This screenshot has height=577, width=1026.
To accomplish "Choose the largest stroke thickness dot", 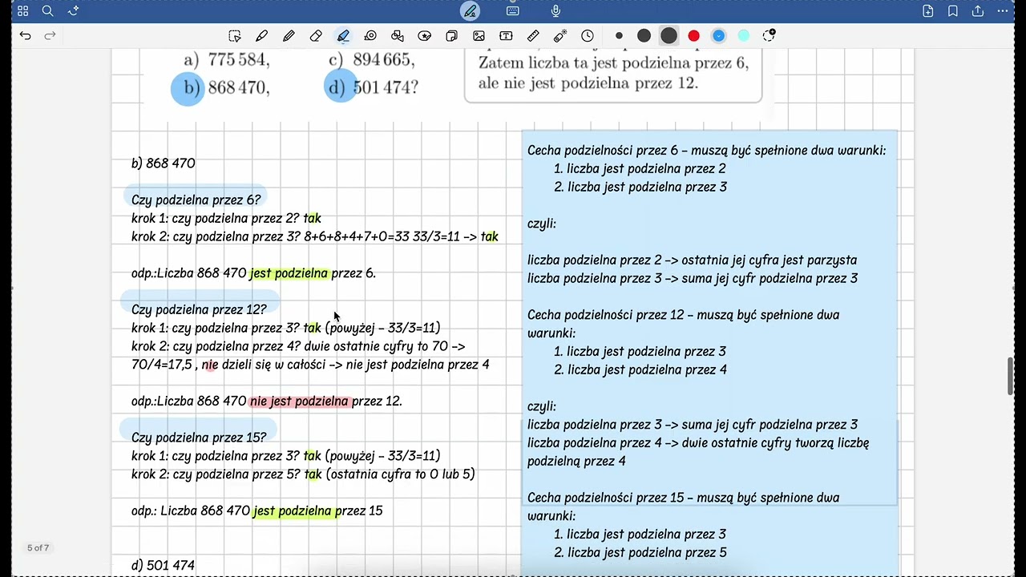I will click(x=669, y=36).
